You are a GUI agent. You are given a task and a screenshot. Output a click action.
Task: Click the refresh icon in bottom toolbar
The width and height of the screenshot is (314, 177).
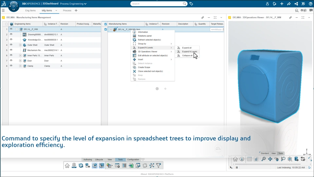click(81, 166)
